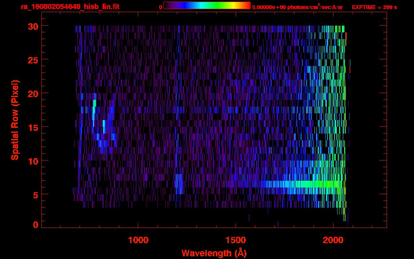Click the green emission spot near row 18
Image resolution: width=414 pixels, height=259 pixels.
pos(95,103)
